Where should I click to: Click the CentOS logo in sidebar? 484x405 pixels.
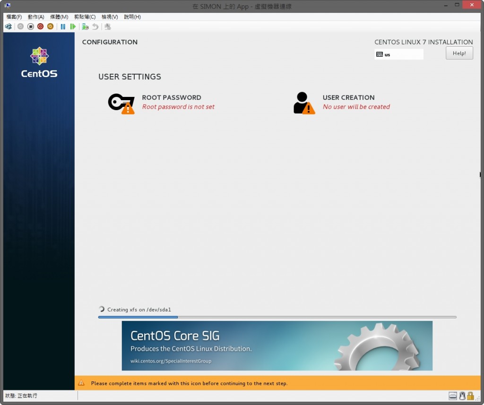pyautogui.click(x=39, y=62)
